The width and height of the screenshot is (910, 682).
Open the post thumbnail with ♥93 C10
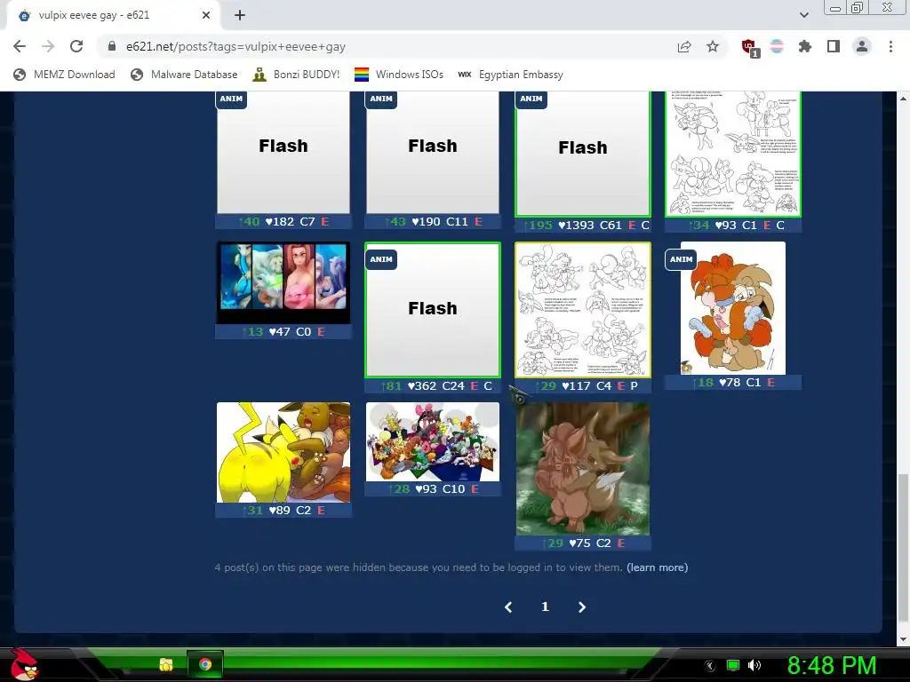tap(433, 441)
